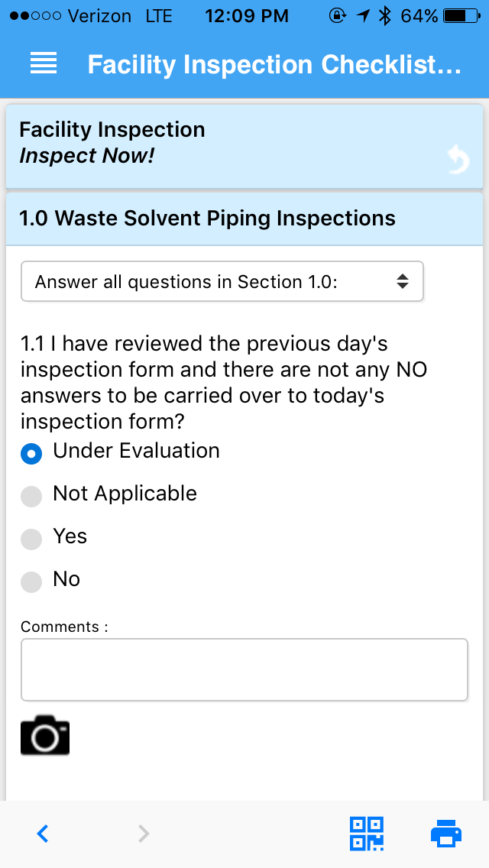Tap the undo arrow icon
The image size is (489, 868).
coord(458,160)
